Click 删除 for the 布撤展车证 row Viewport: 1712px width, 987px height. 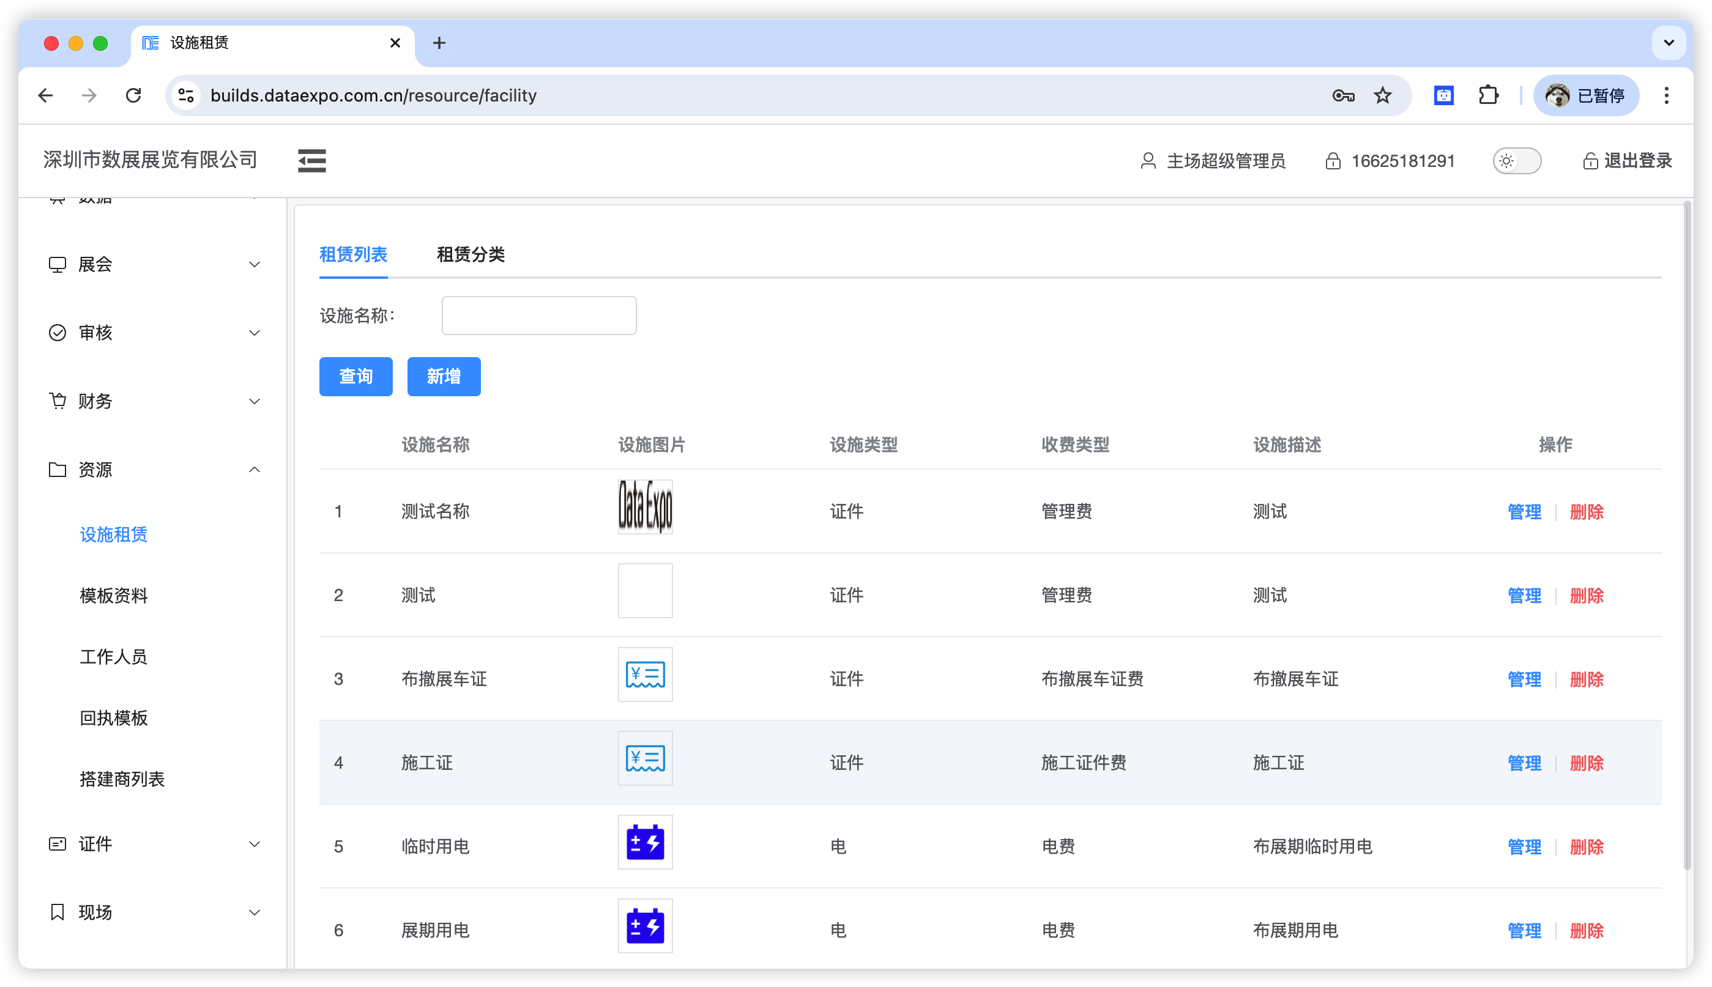coord(1587,679)
